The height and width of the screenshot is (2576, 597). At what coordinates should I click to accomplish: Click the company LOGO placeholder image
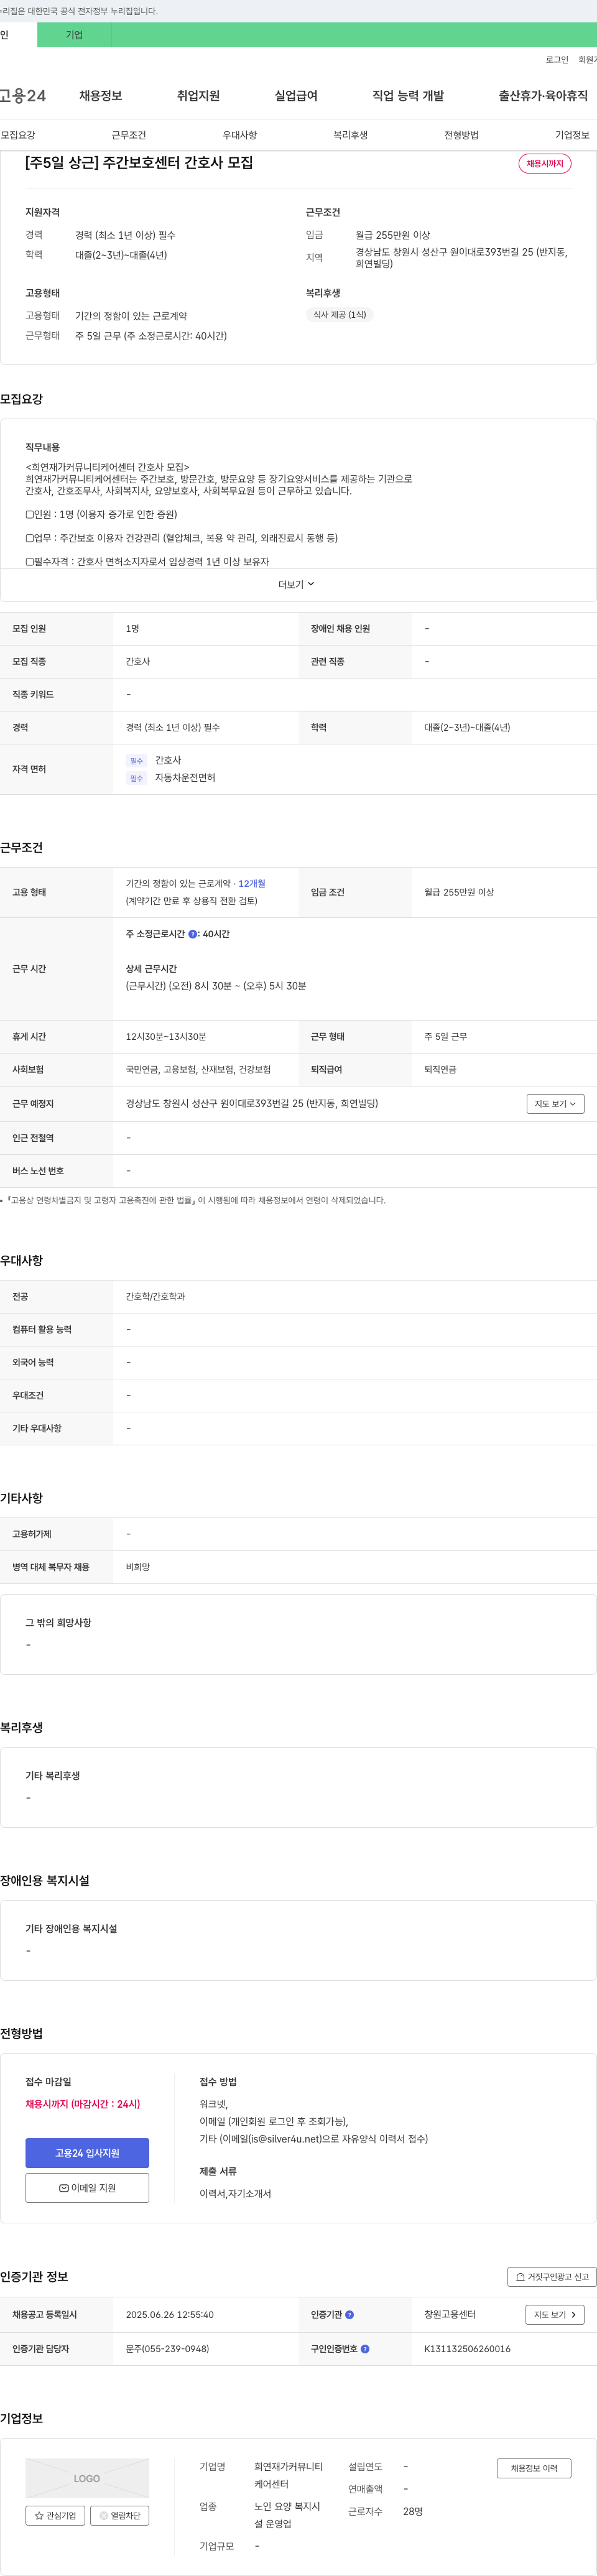click(x=87, y=2479)
